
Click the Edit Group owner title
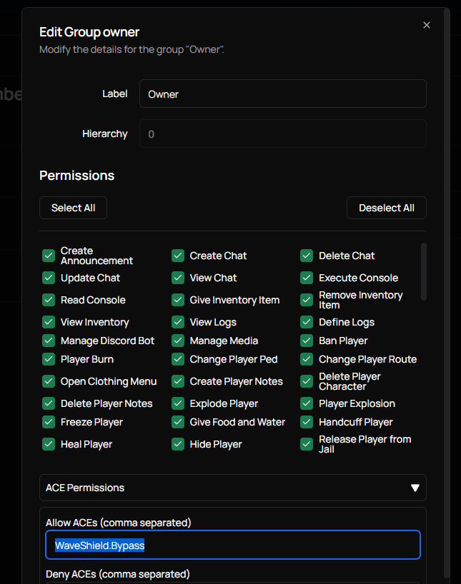(x=89, y=32)
